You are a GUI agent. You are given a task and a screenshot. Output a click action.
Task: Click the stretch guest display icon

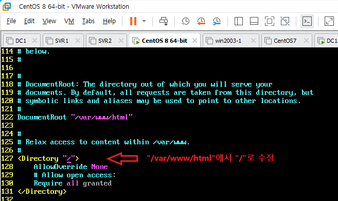[329, 21]
